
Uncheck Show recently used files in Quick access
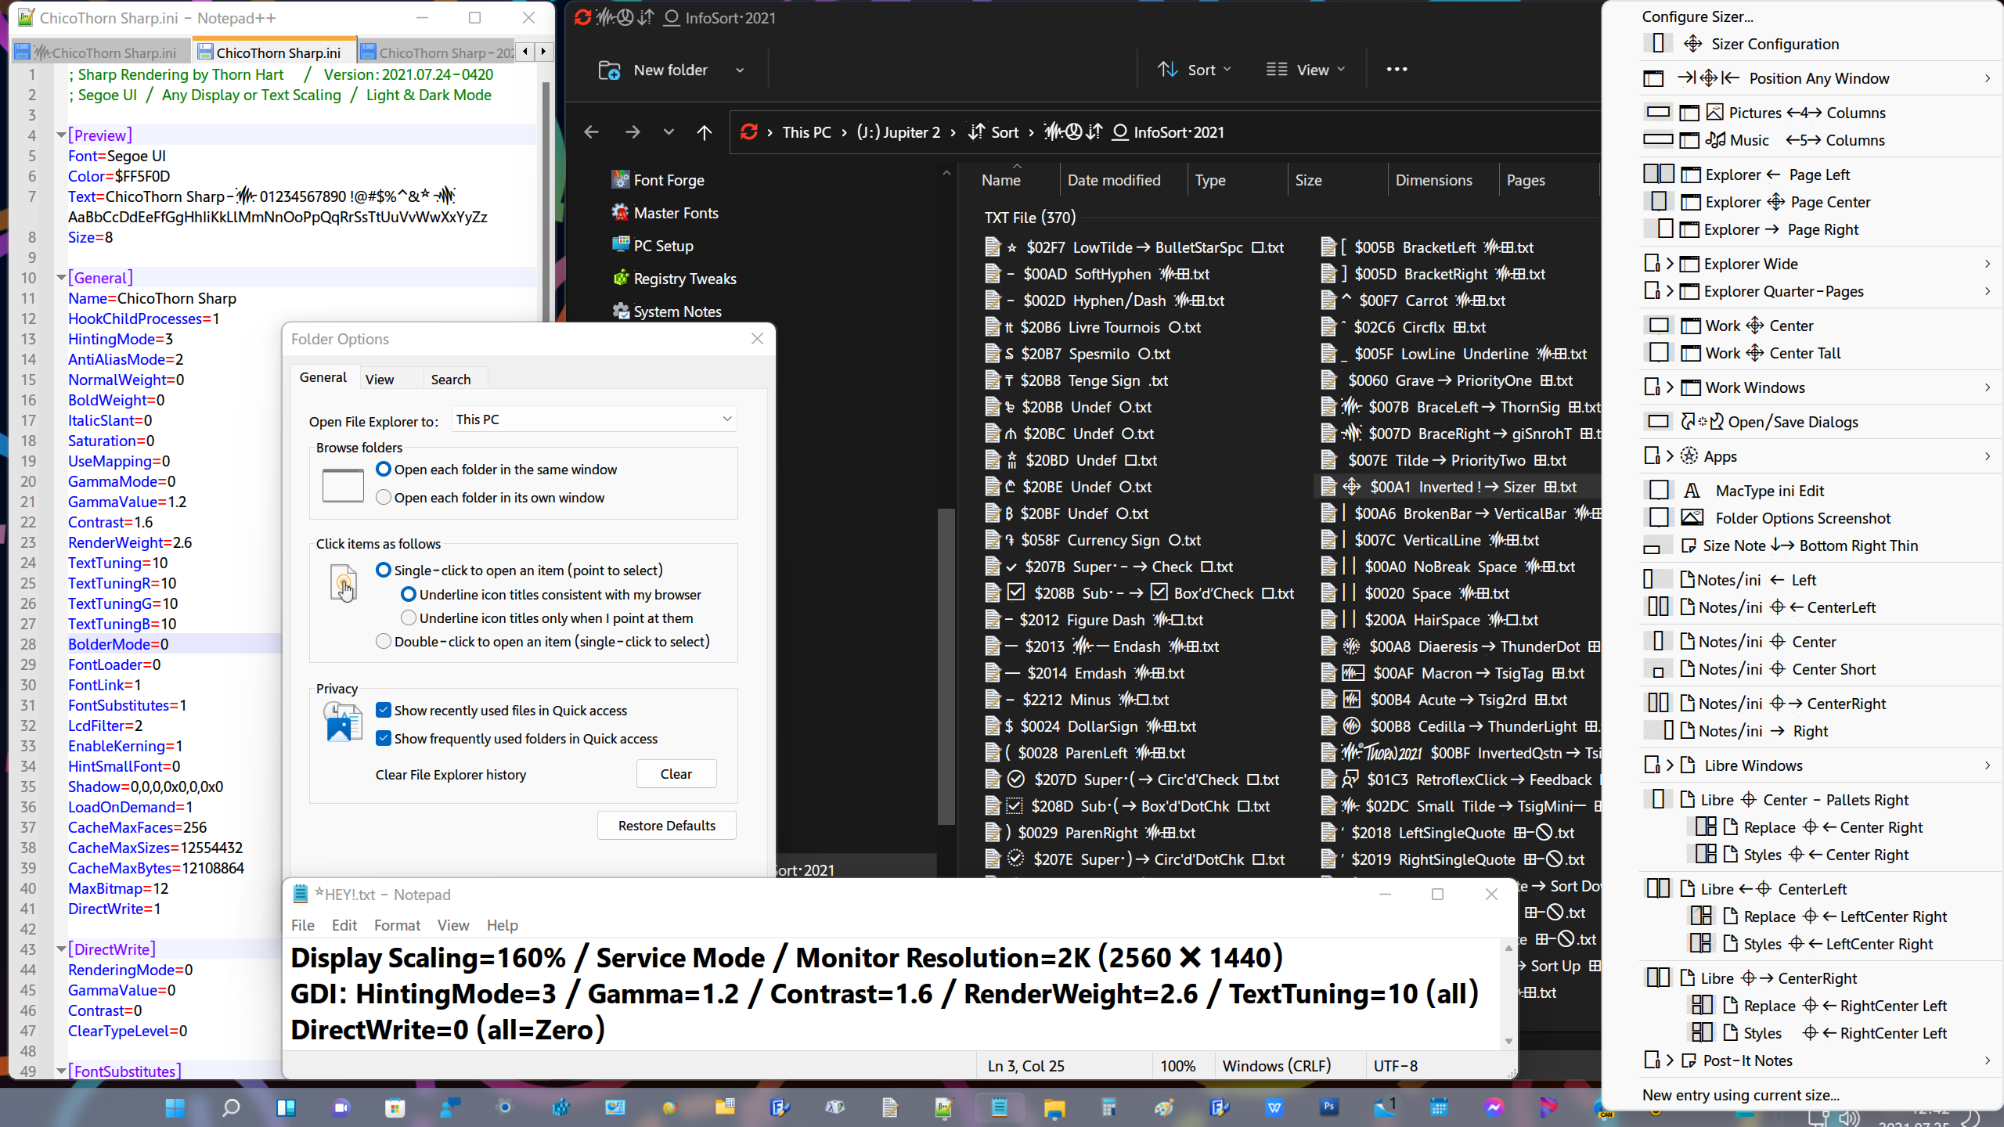383,710
